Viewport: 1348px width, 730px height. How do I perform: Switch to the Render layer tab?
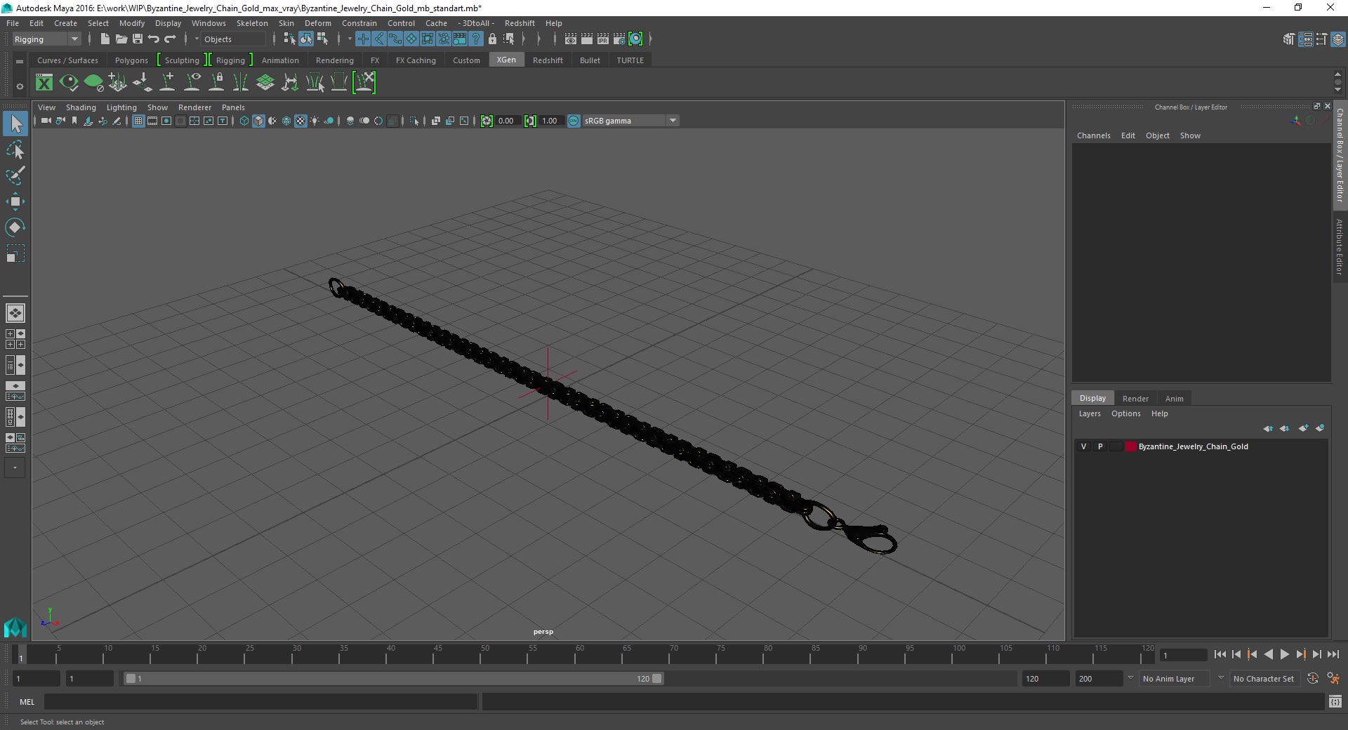[1135, 398]
